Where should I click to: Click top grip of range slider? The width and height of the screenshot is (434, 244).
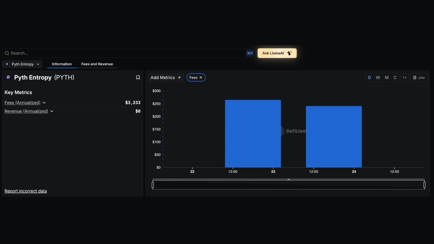click(x=289, y=179)
